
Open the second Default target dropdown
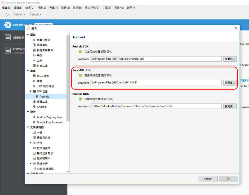click(x=35, y=14)
